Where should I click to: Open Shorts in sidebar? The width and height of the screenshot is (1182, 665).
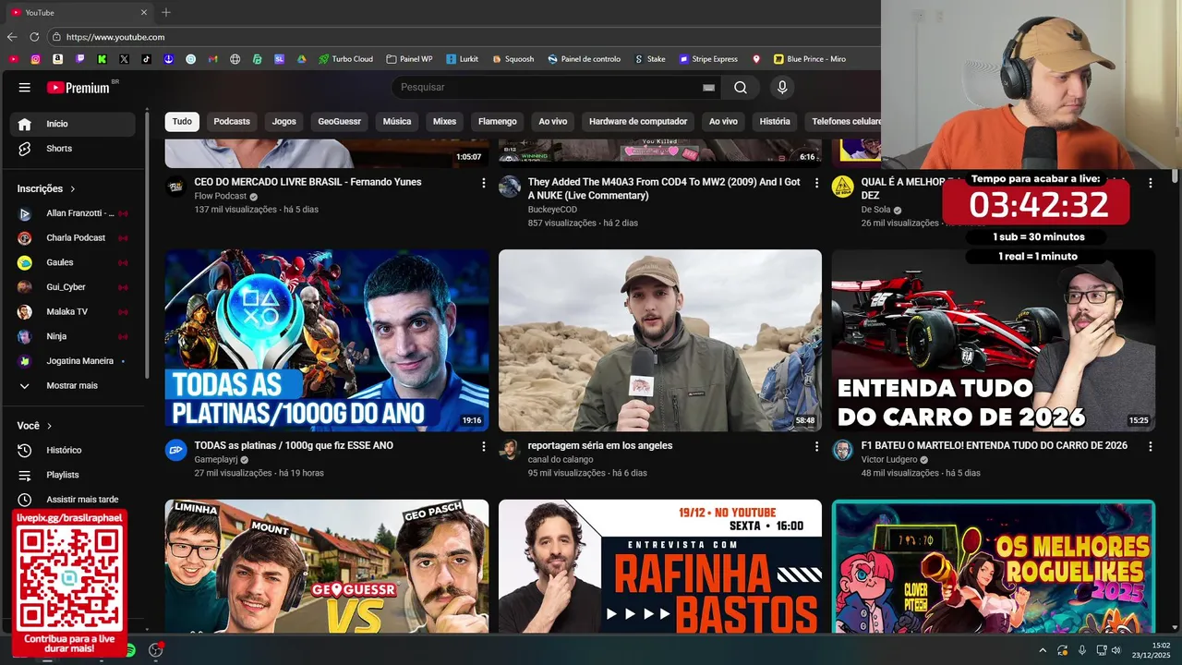tap(73, 149)
